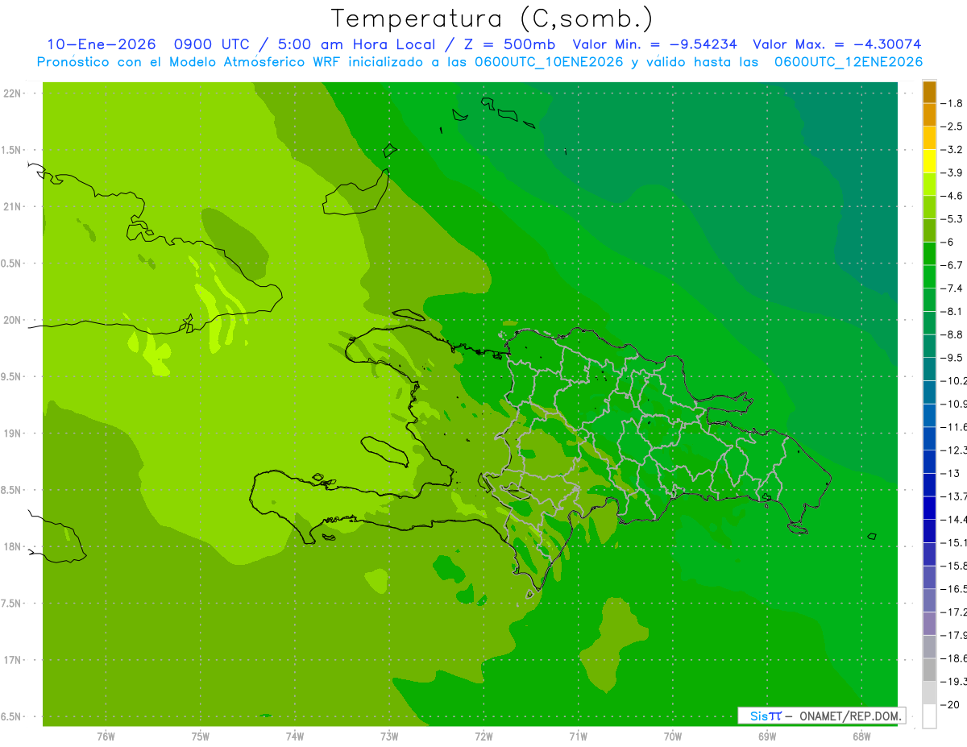Screen dimensions: 967x747
Task: Pick the purple swatch between -16.5 and -17.2
Action: (x=930, y=600)
